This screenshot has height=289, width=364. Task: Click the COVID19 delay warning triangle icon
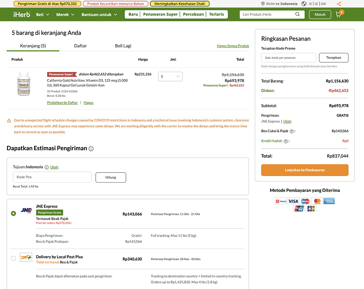9,120
